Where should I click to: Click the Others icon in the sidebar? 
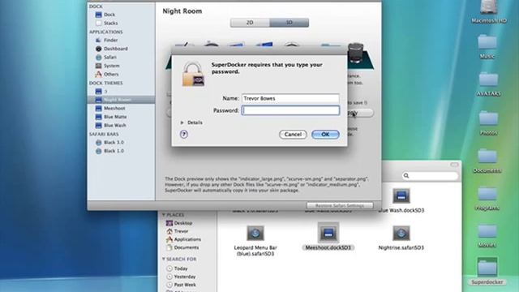(x=98, y=75)
